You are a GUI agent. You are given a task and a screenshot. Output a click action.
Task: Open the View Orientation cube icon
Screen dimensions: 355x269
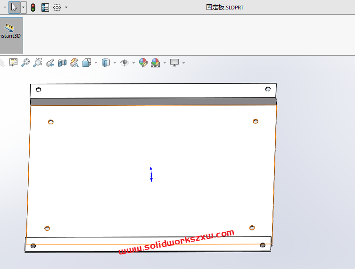coord(87,63)
